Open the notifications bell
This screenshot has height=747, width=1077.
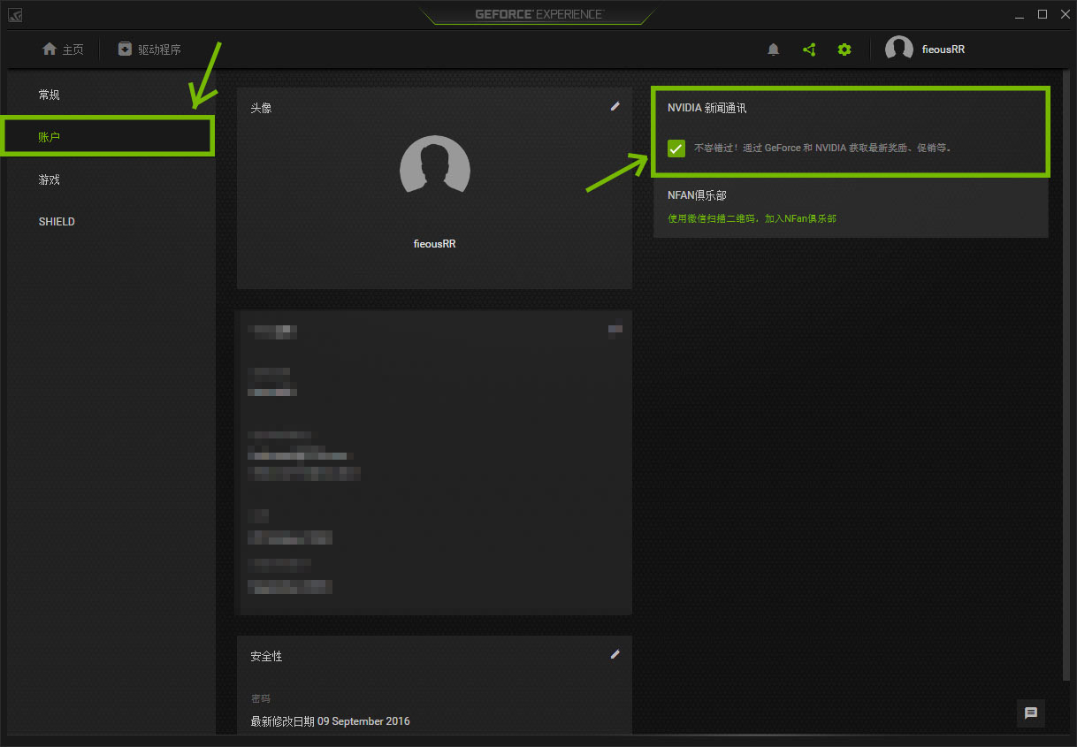(x=774, y=50)
